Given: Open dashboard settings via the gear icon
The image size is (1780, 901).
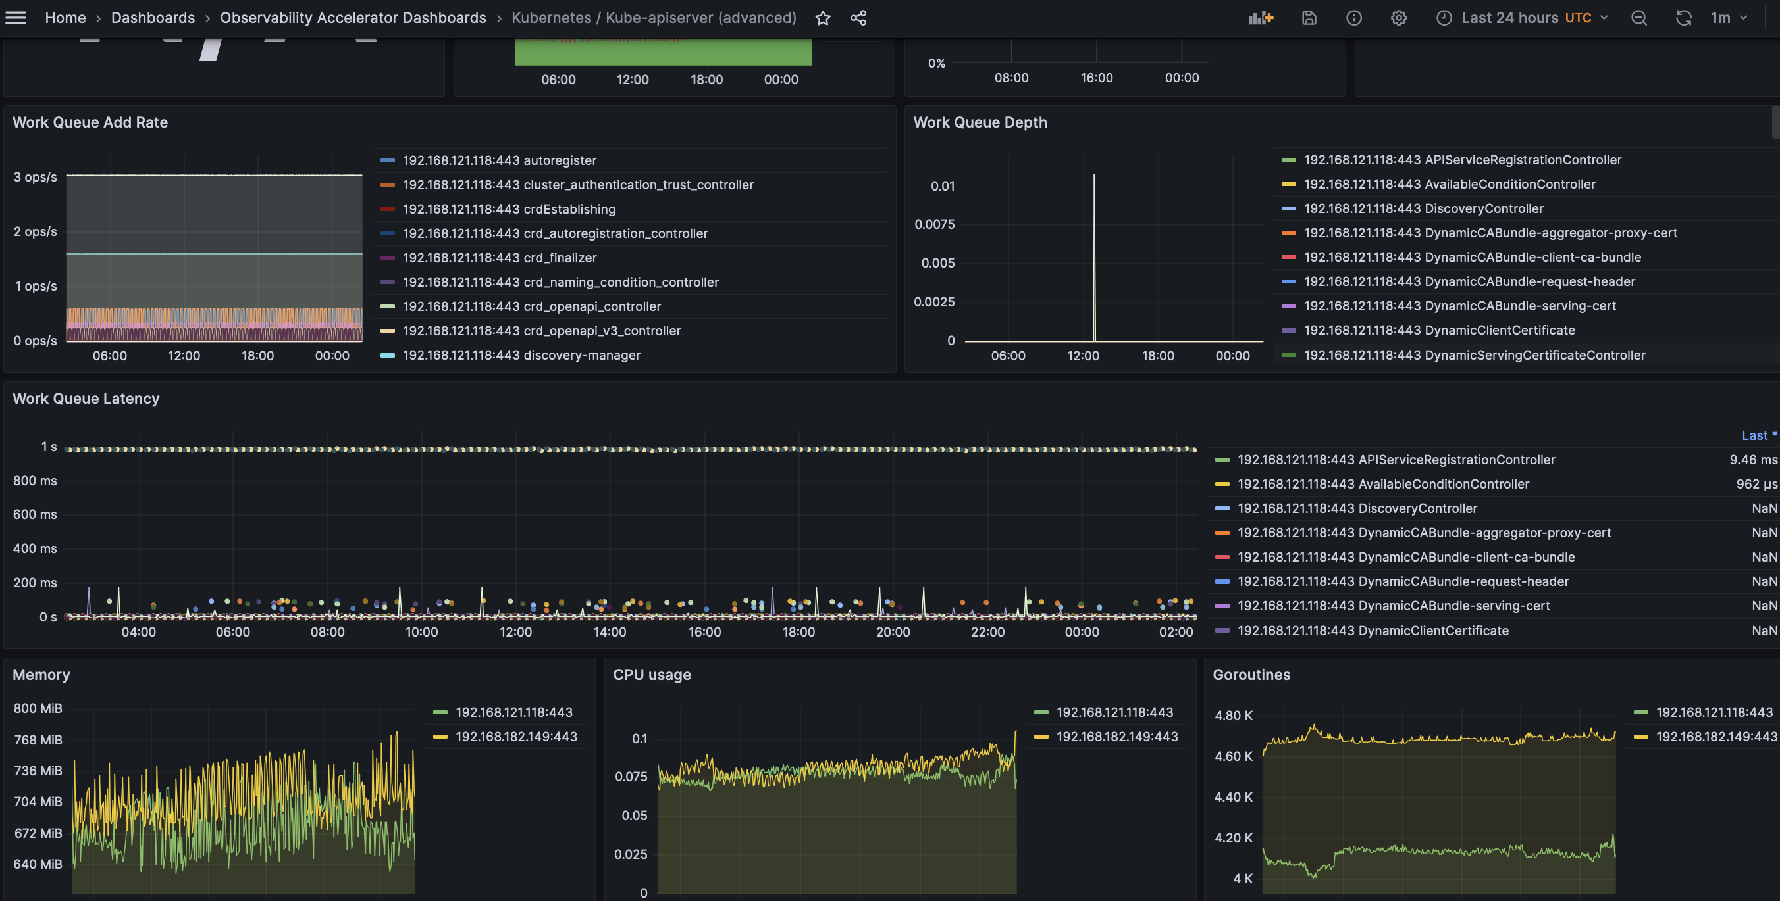Looking at the screenshot, I should [x=1399, y=17].
